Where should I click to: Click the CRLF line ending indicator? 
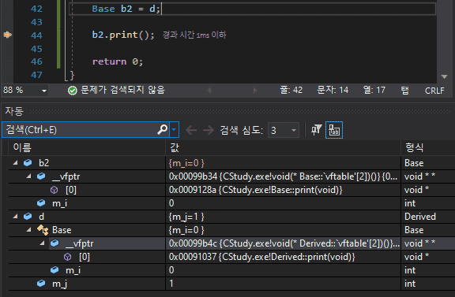point(434,91)
